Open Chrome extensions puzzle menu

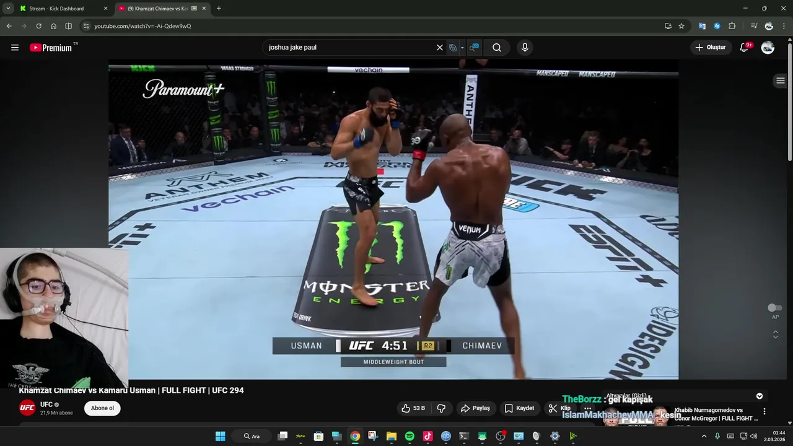732,26
